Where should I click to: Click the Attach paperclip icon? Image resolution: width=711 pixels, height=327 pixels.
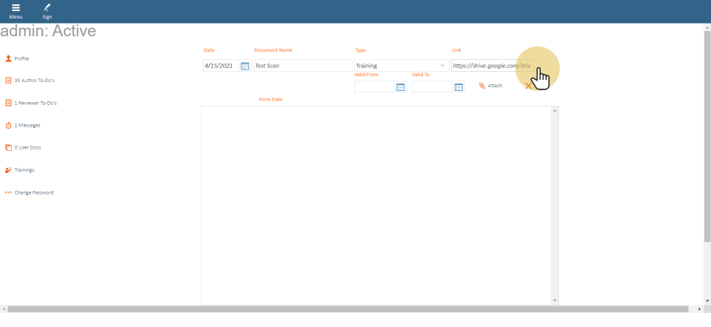point(482,86)
